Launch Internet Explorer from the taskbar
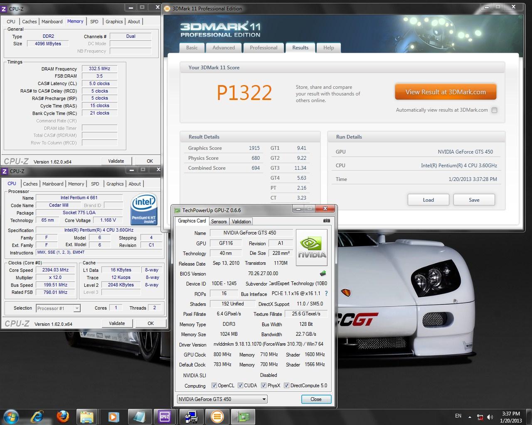The image size is (532, 425). [x=37, y=416]
